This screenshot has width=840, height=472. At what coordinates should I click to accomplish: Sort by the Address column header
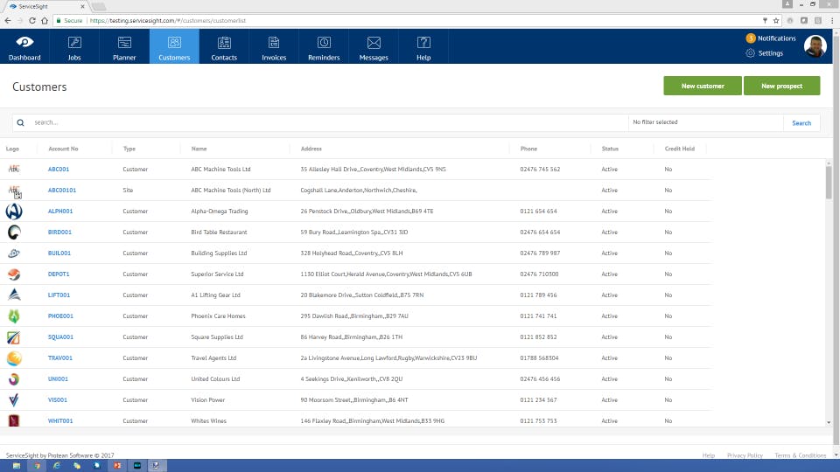pos(311,149)
